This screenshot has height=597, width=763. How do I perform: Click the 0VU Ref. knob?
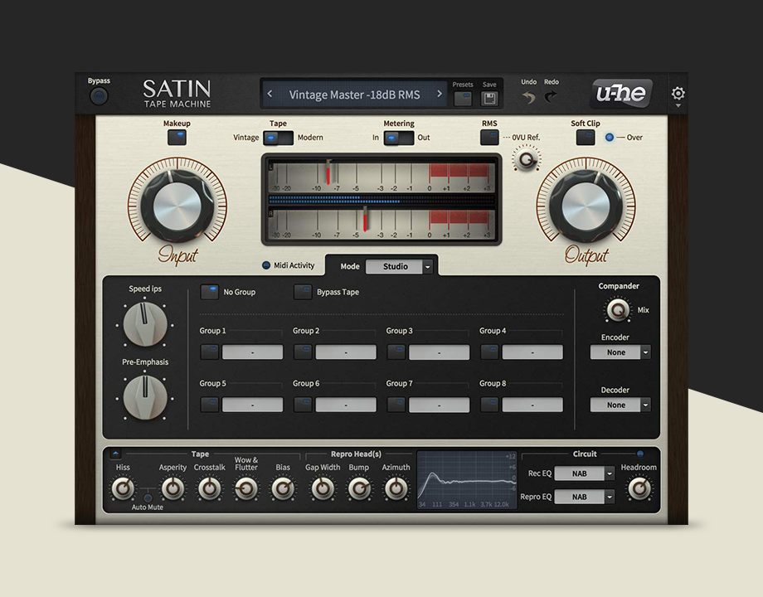(x=526, y=159)
